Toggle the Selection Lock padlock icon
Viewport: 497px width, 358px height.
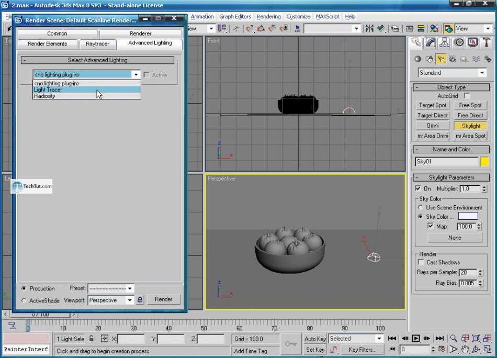91,338
